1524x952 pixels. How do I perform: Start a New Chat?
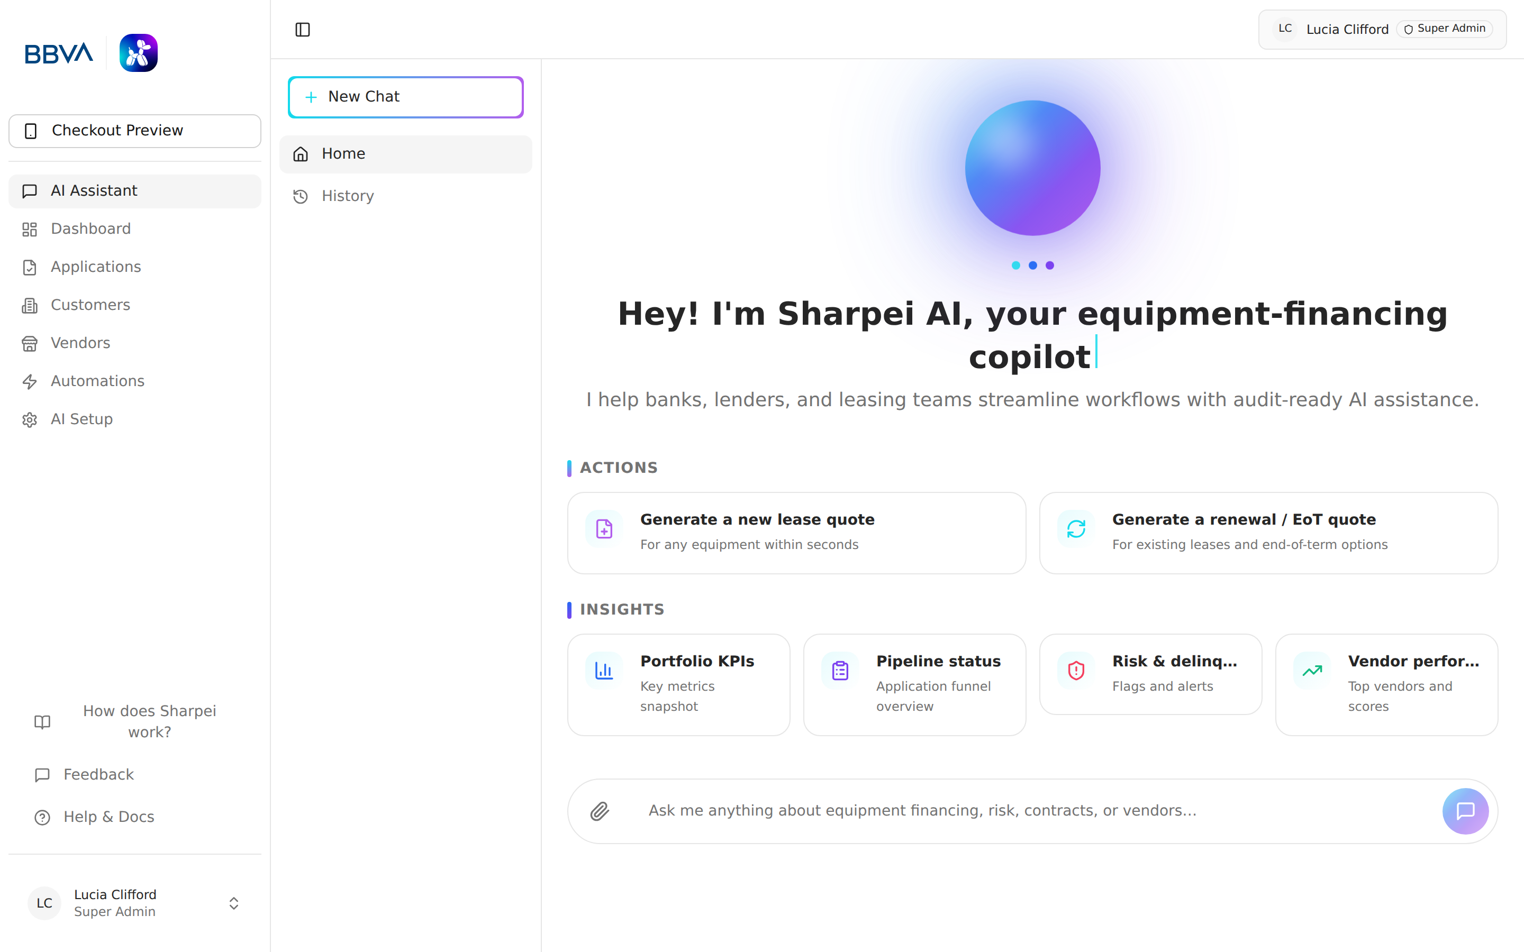click(x=405, y=96)
